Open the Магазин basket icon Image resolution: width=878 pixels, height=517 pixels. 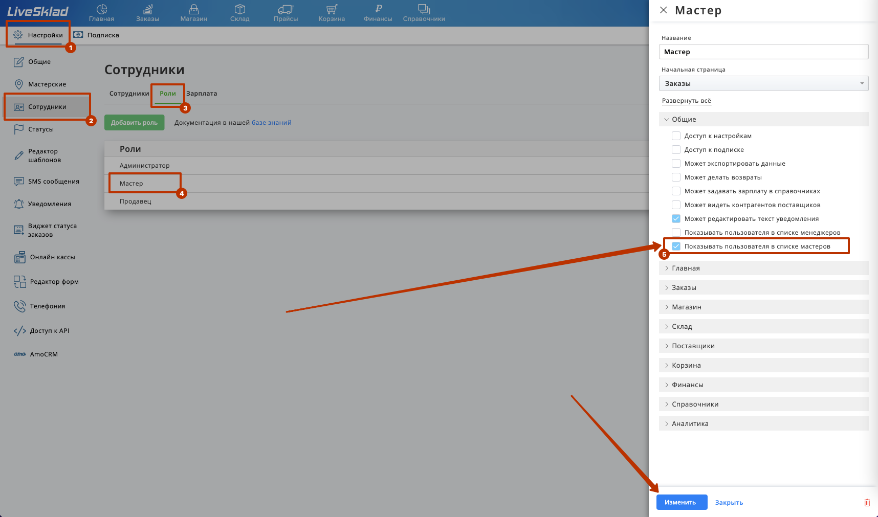click(x=194, y=9)
